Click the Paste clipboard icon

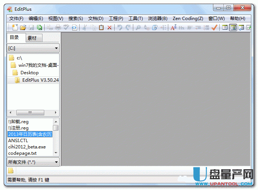[101, 27]
